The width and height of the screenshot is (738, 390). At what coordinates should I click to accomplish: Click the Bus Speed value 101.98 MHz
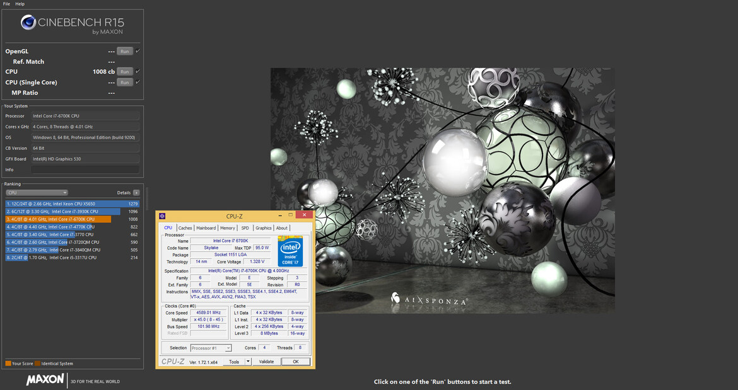point(209,326)
